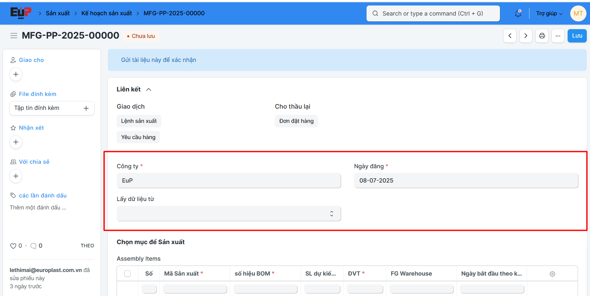Toggle the sidebar hamburger icon
590x296 pixels.
click(x=14, y=36)
